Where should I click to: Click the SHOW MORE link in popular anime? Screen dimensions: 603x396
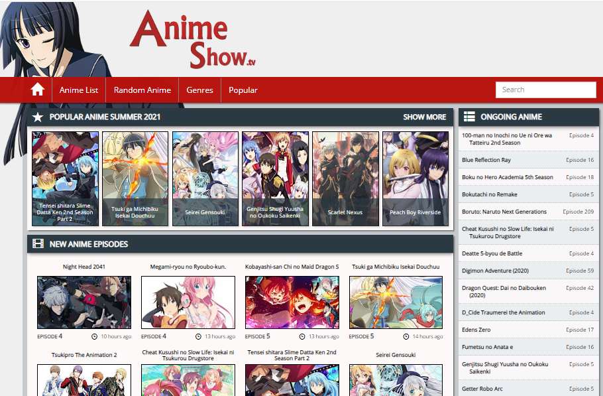tap(425, 117)
